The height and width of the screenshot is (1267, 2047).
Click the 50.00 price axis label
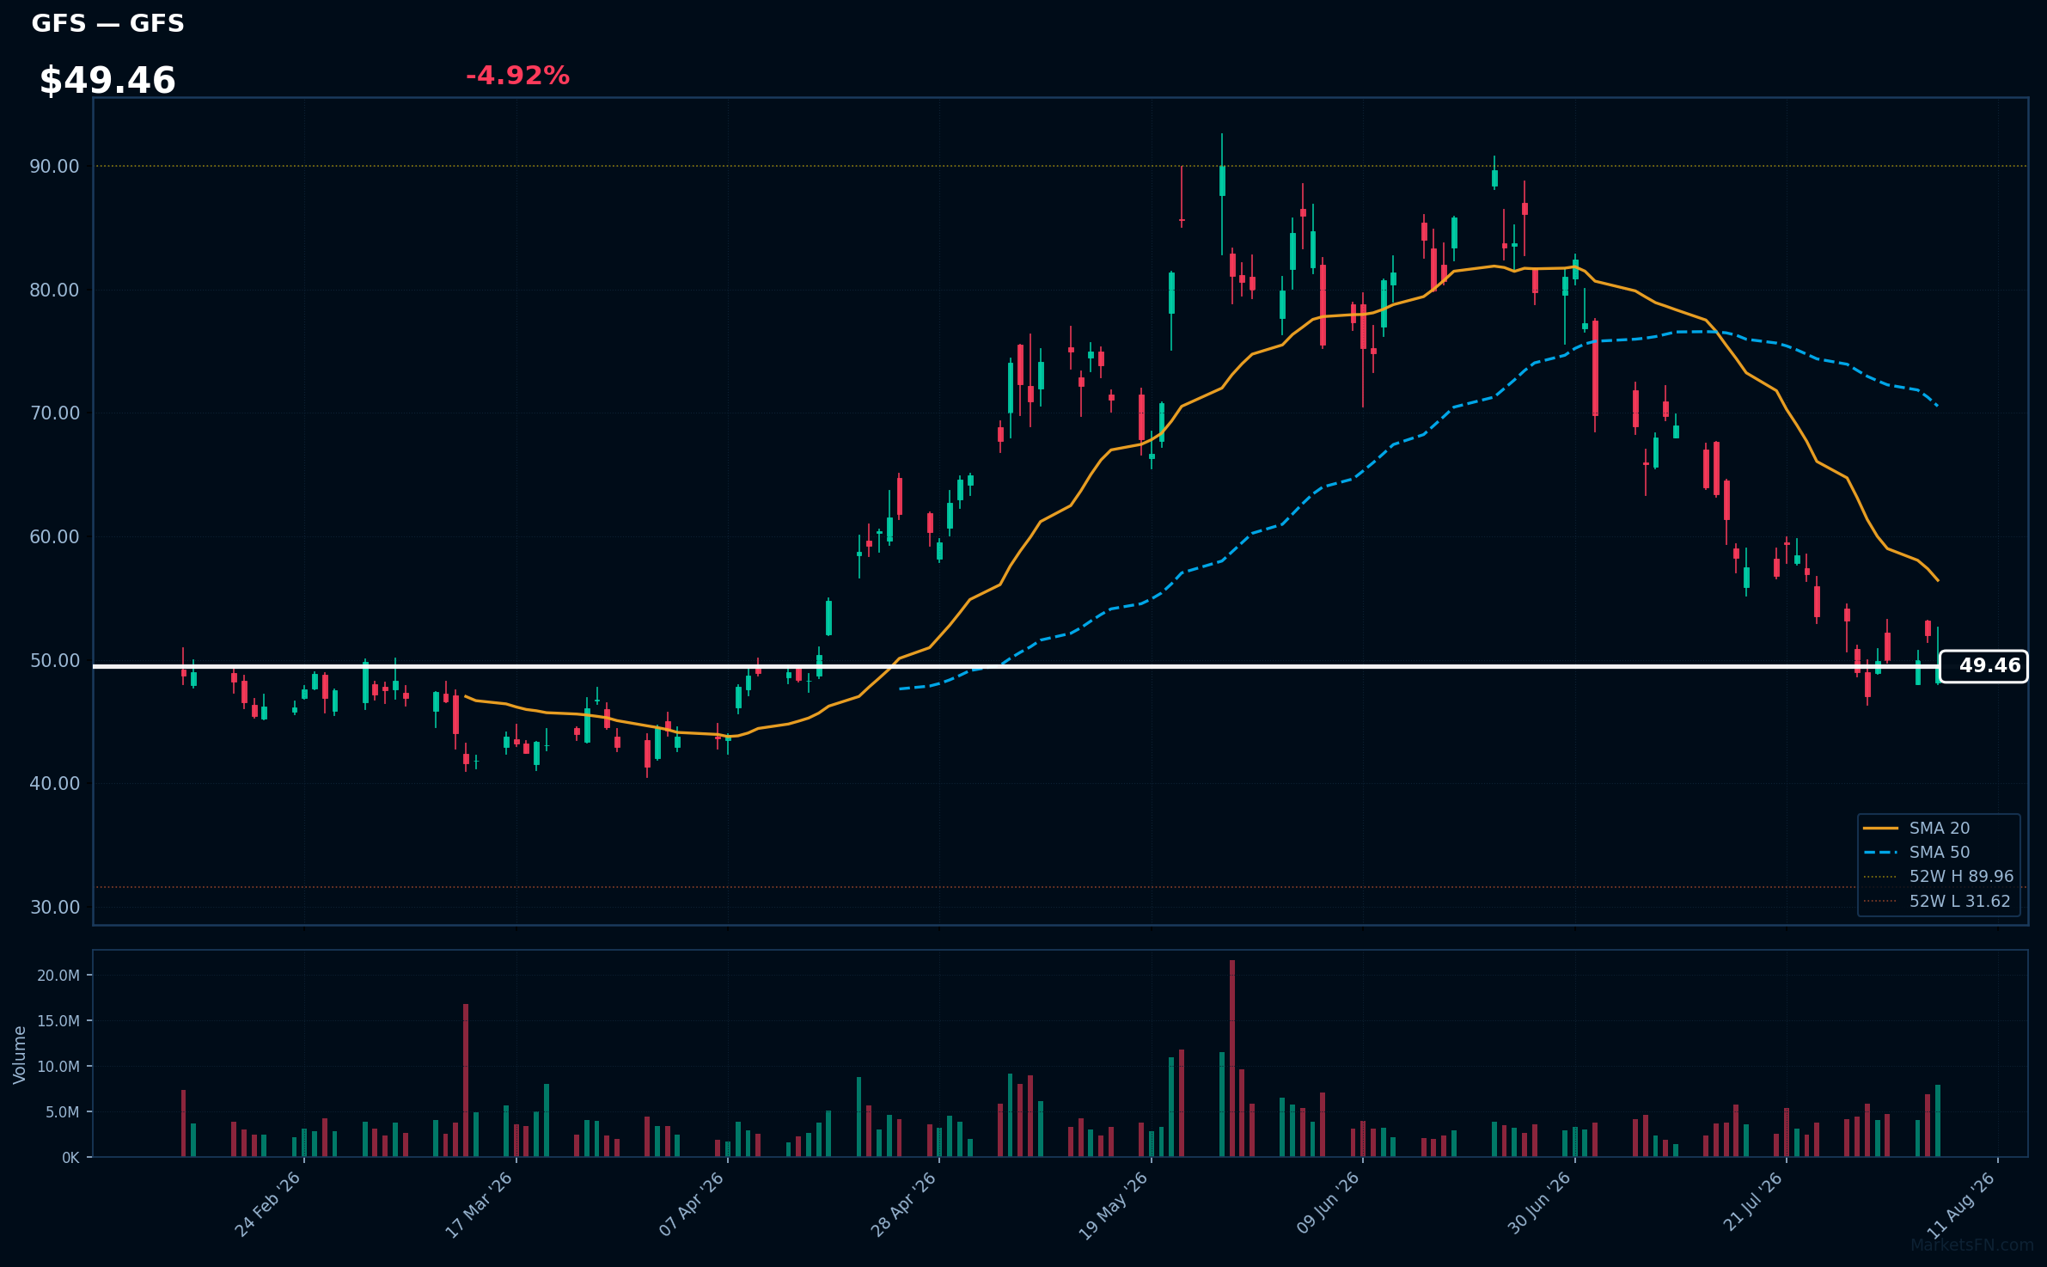(55, 660)
